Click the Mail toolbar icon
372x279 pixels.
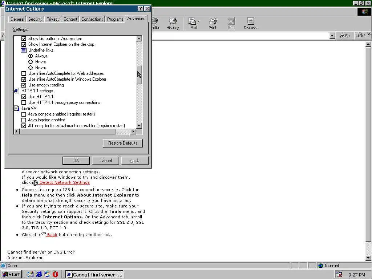193,21
